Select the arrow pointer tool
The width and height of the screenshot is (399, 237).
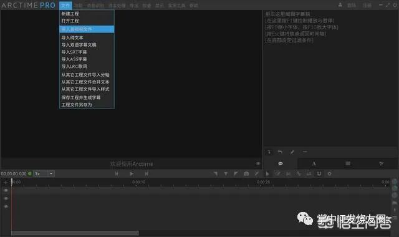point(267,174)
